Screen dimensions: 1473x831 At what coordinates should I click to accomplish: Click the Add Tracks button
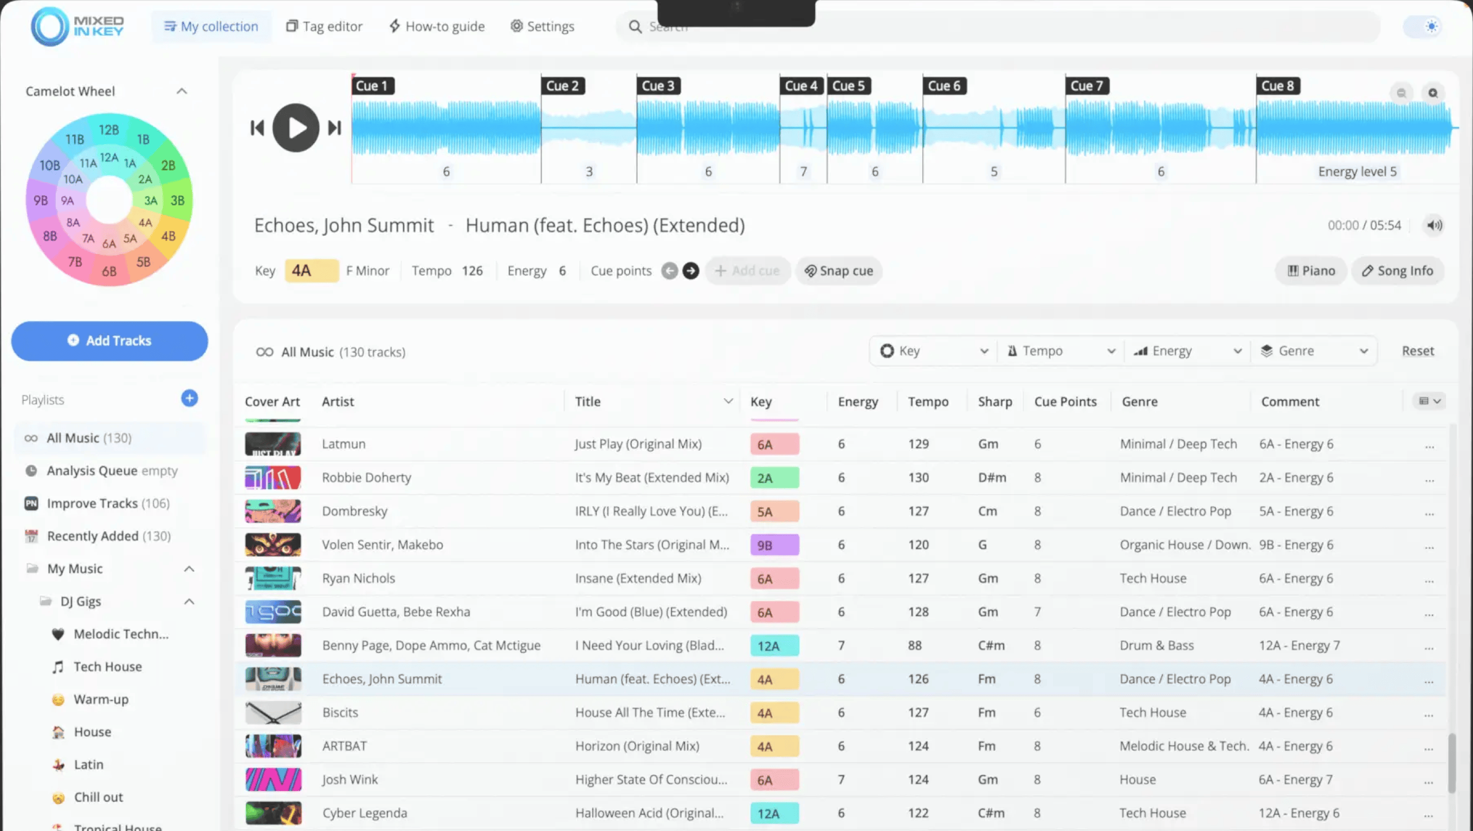[110, 341]
